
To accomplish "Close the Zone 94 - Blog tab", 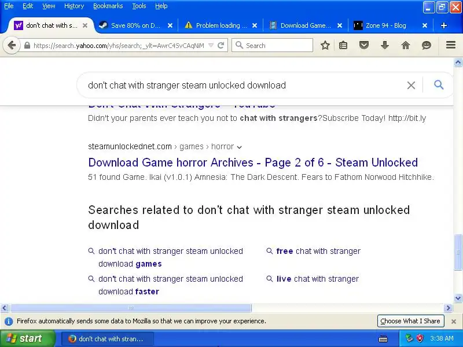I will pos(425,25).
